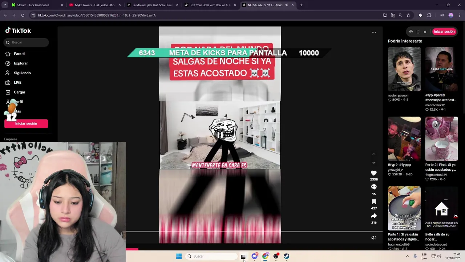Click install app icon in address bar

pos(385,15)
